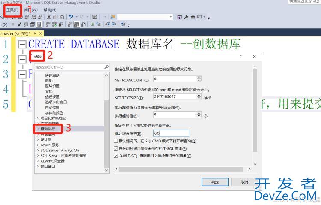Screen dimensions: 321x205
Task: Click the Results to File icon
Action: 83,24
